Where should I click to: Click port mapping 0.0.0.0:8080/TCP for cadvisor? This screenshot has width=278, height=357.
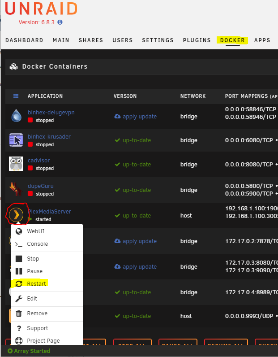tap(249, 165)
